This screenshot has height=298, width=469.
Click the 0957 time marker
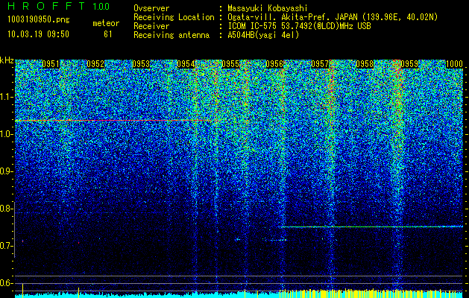click(320, 64)
